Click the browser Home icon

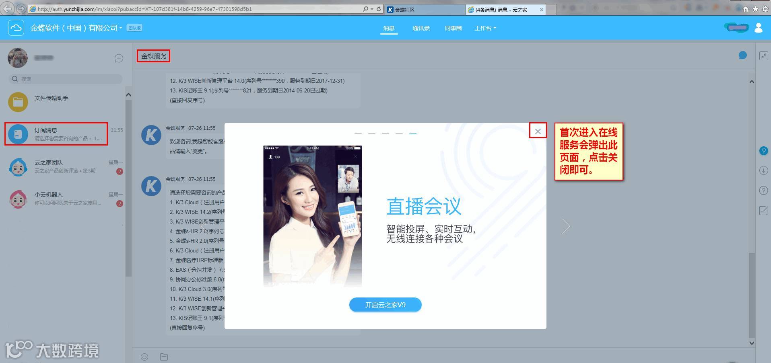click(746, 9)
